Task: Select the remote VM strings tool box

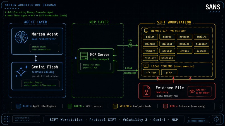Action: pos(167,51)
